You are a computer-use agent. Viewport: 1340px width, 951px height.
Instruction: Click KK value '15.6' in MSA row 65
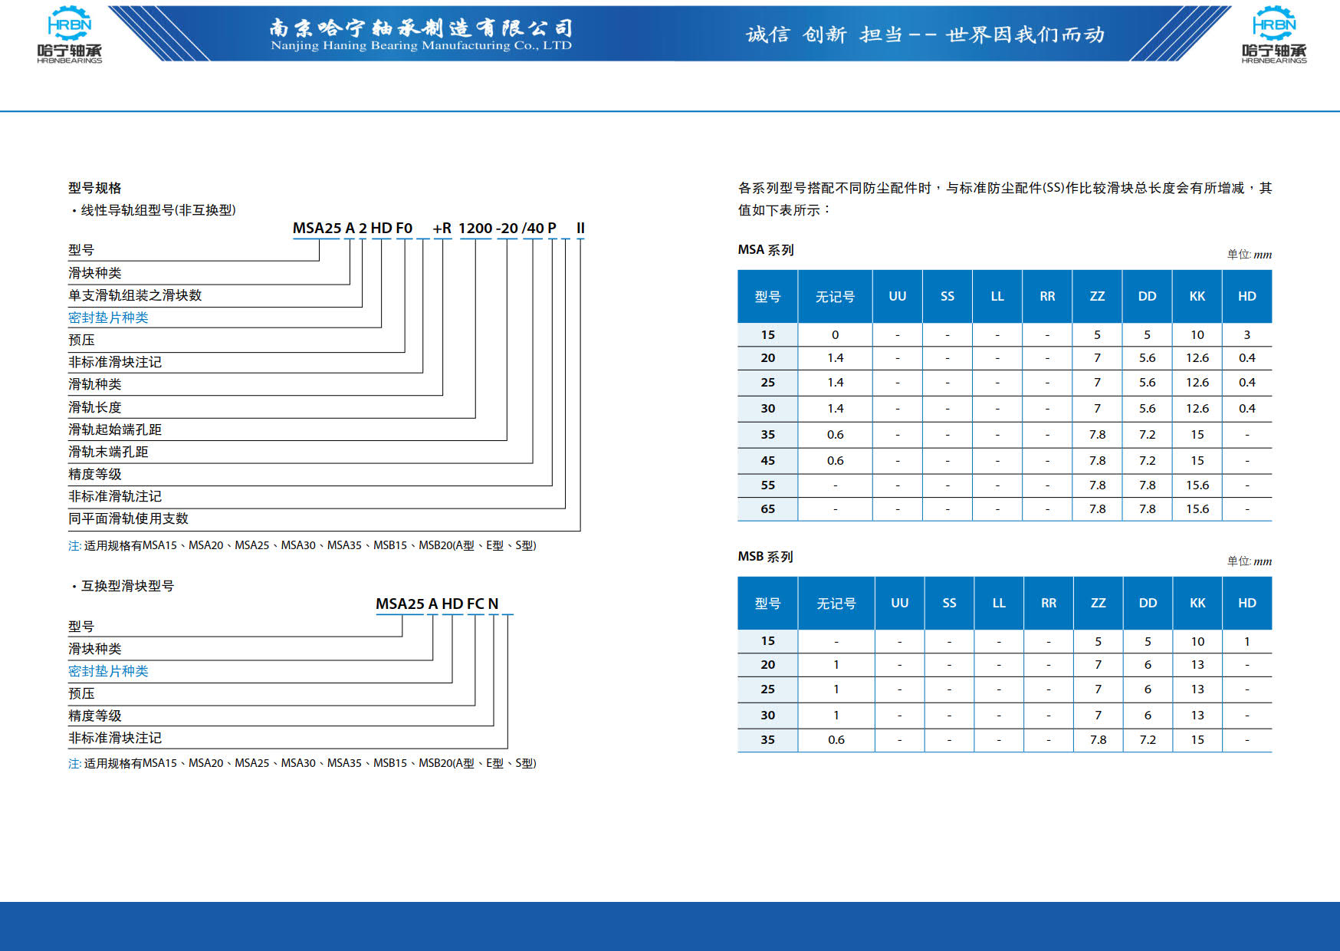click(1197, 508)
